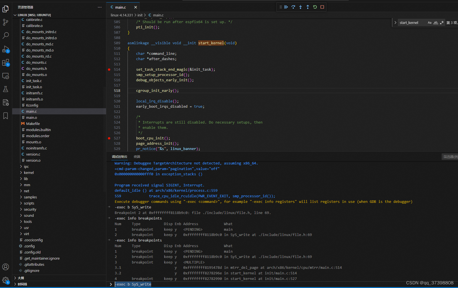Open the Remote Explorer view
The height and width of the screenshot is (288, 458).
point(6,76)
